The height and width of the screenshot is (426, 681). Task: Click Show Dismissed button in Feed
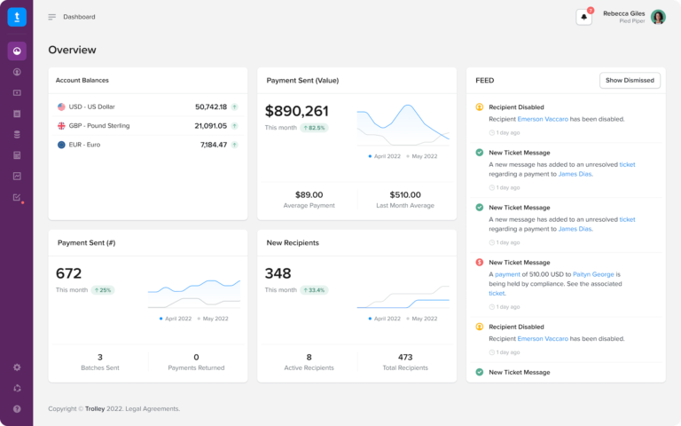click(630, 81)
